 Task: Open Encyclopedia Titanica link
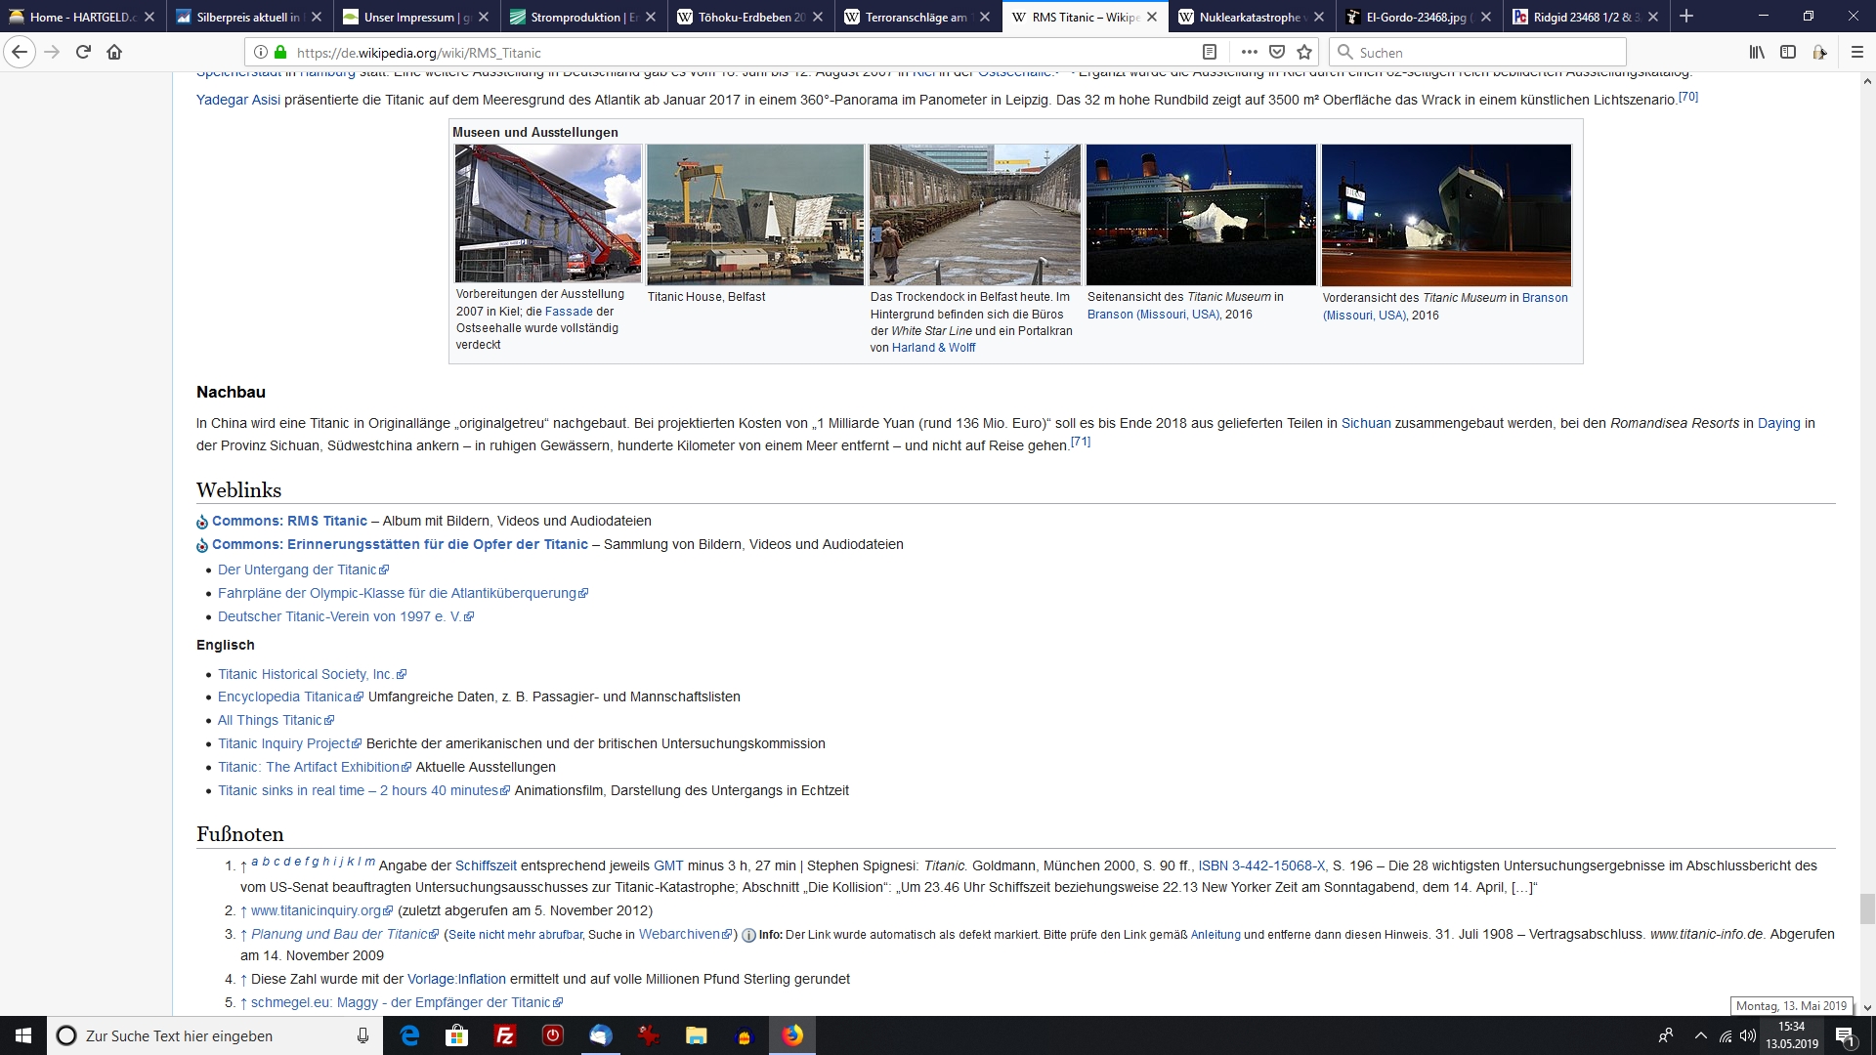(284, 696)
